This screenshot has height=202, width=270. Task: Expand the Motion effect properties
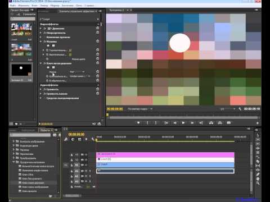pyautogui.click(x=40, y=29)
